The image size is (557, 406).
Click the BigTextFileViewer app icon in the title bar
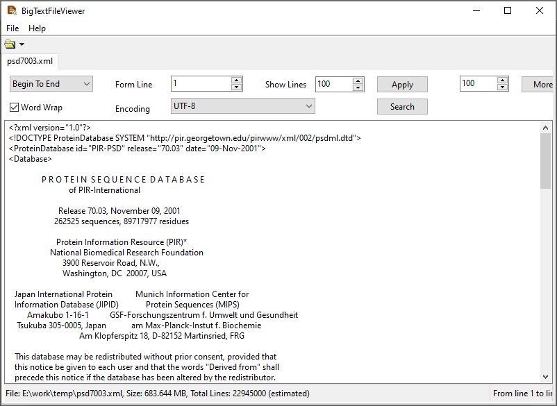pyautogui.click(x=12, y=10)
